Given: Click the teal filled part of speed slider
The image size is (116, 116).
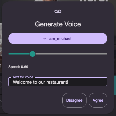Looking at the screenshot, I should tap(19, 54).
